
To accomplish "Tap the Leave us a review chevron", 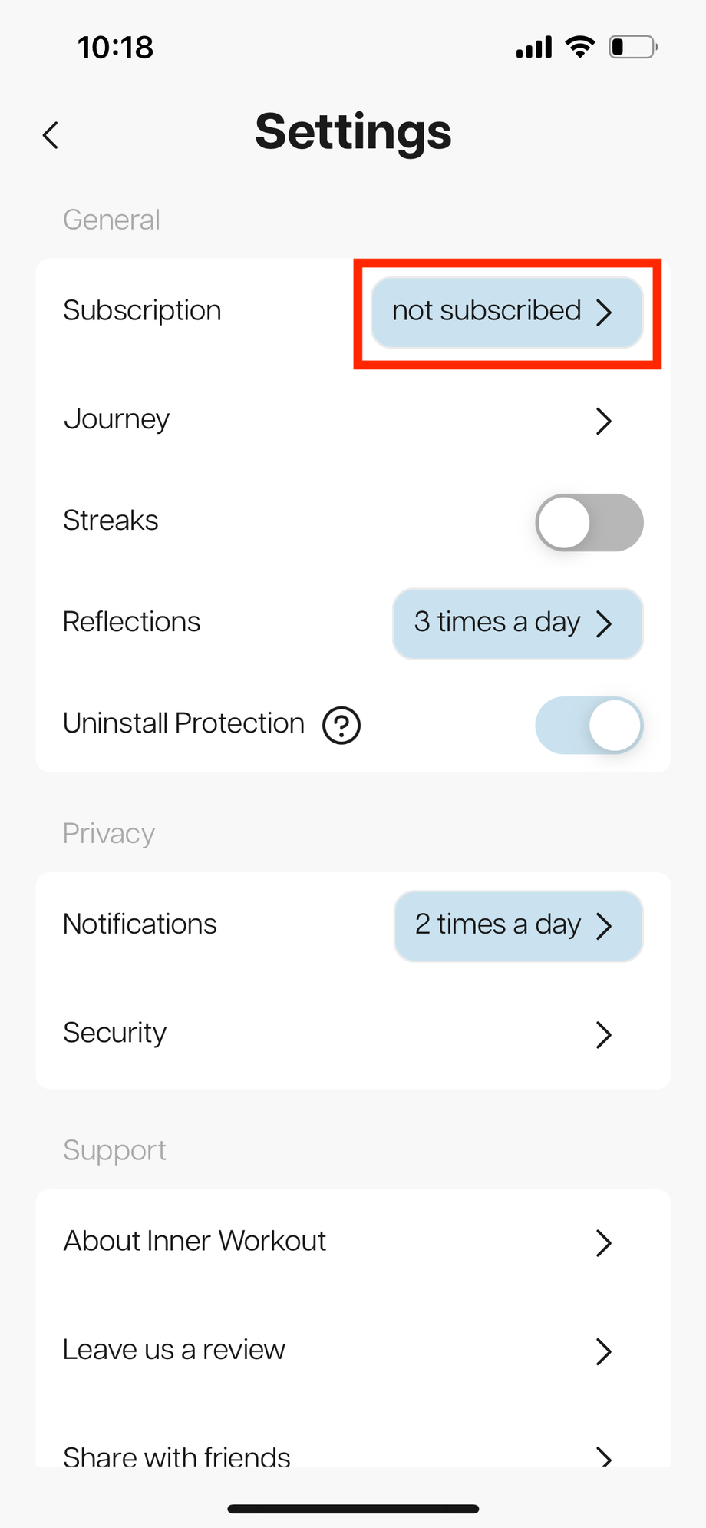I will [x=604, y=1351].
